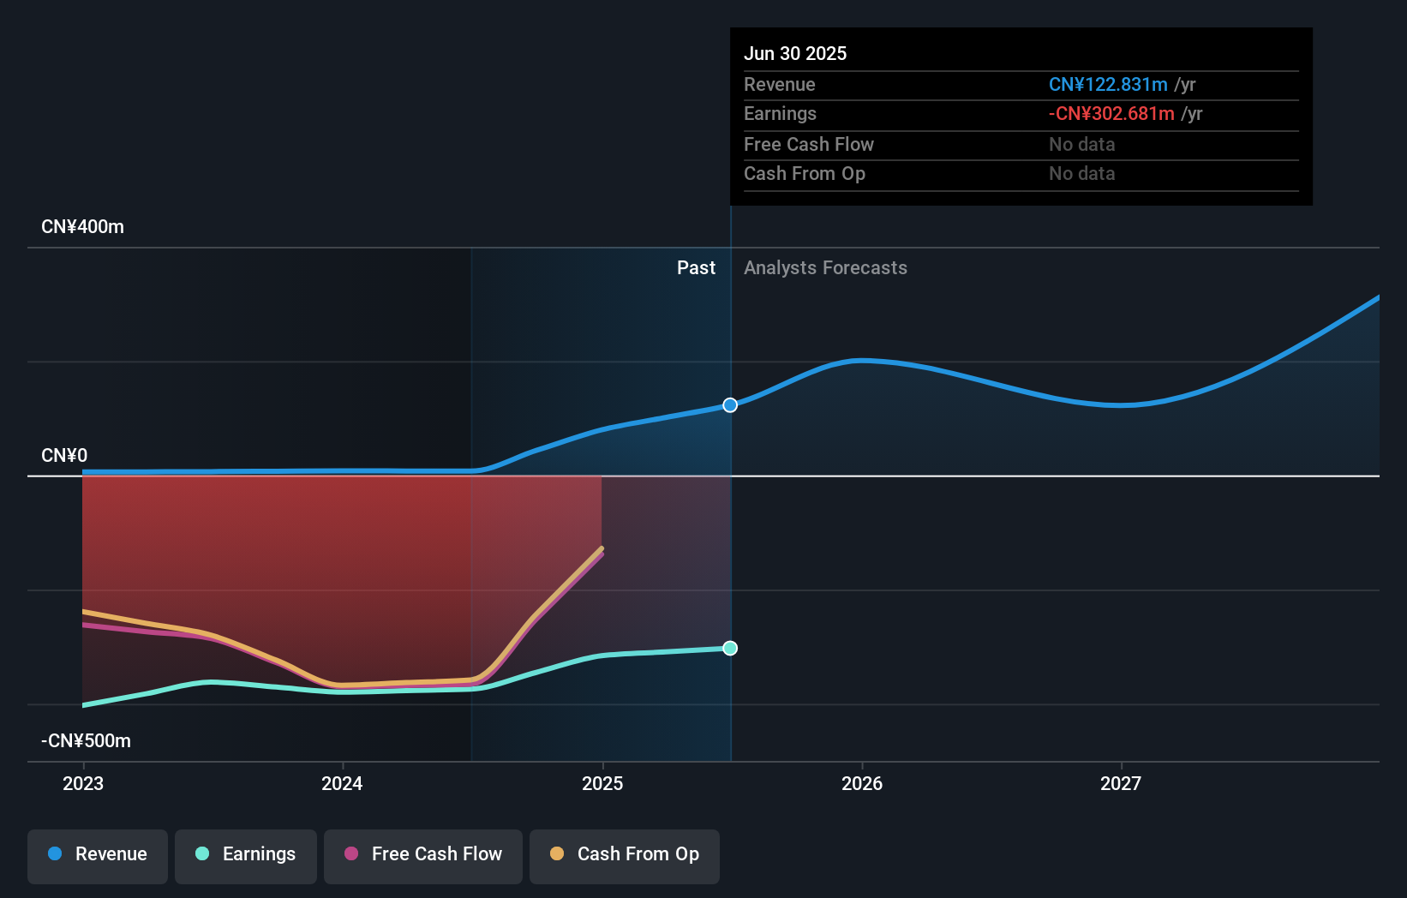
Task: Click the Earnings row label in tooltip
Action: (x=780, y=114)
